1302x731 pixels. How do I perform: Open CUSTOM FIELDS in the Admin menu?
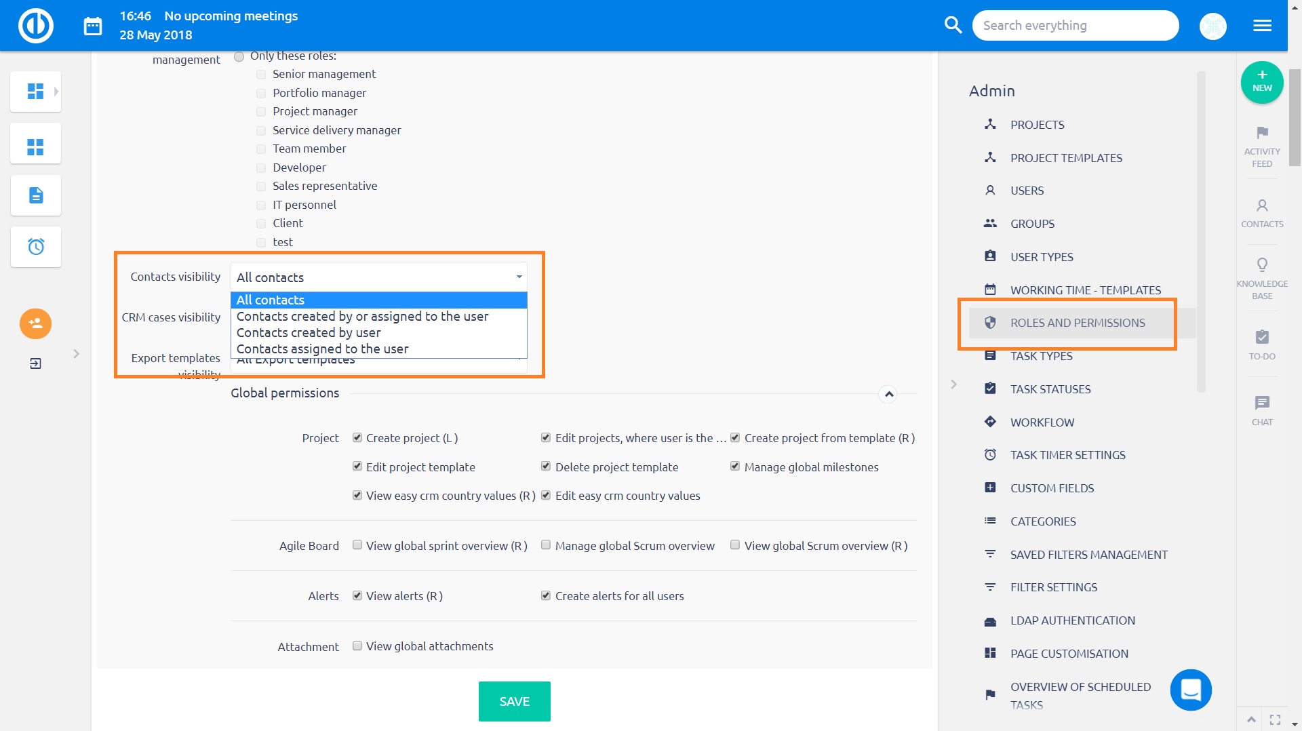pyautogui.click(x=1052, y=488)
